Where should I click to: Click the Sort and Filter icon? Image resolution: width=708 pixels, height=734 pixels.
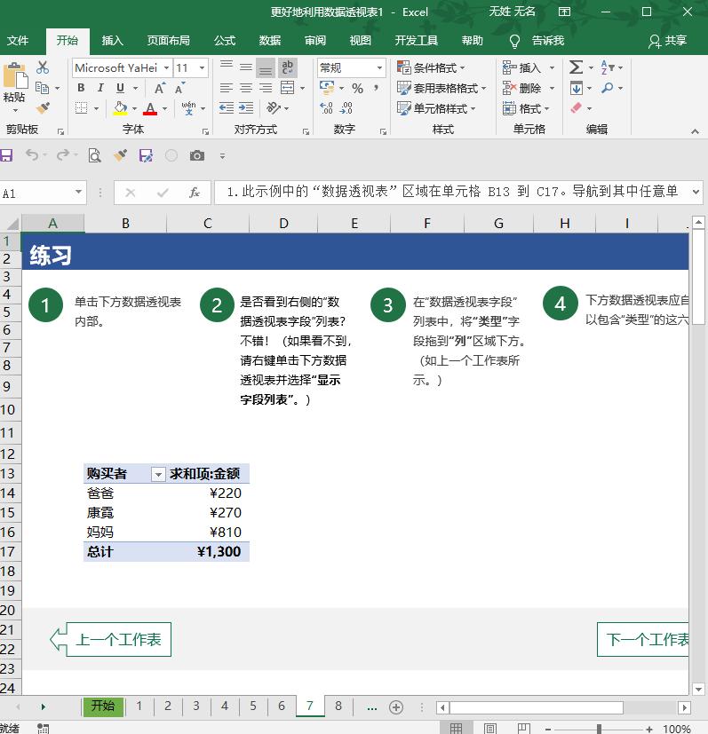tap(608, 67)
